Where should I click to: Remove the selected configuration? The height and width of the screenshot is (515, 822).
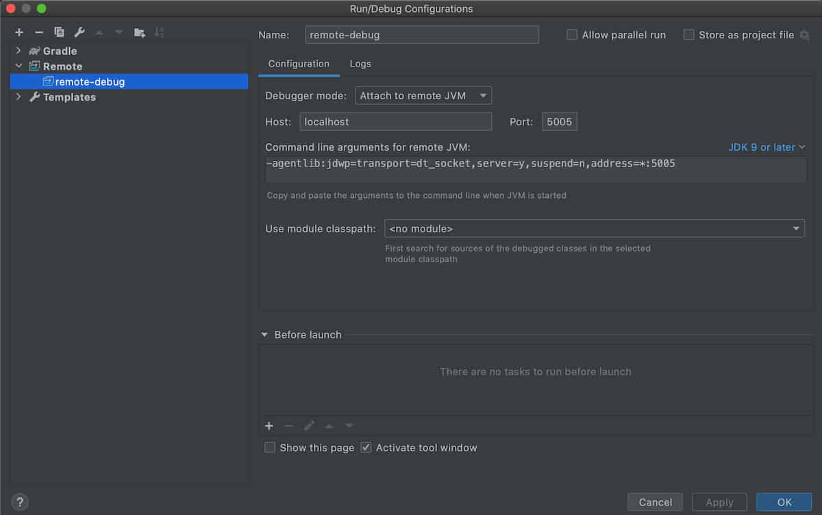pos(39,32)
